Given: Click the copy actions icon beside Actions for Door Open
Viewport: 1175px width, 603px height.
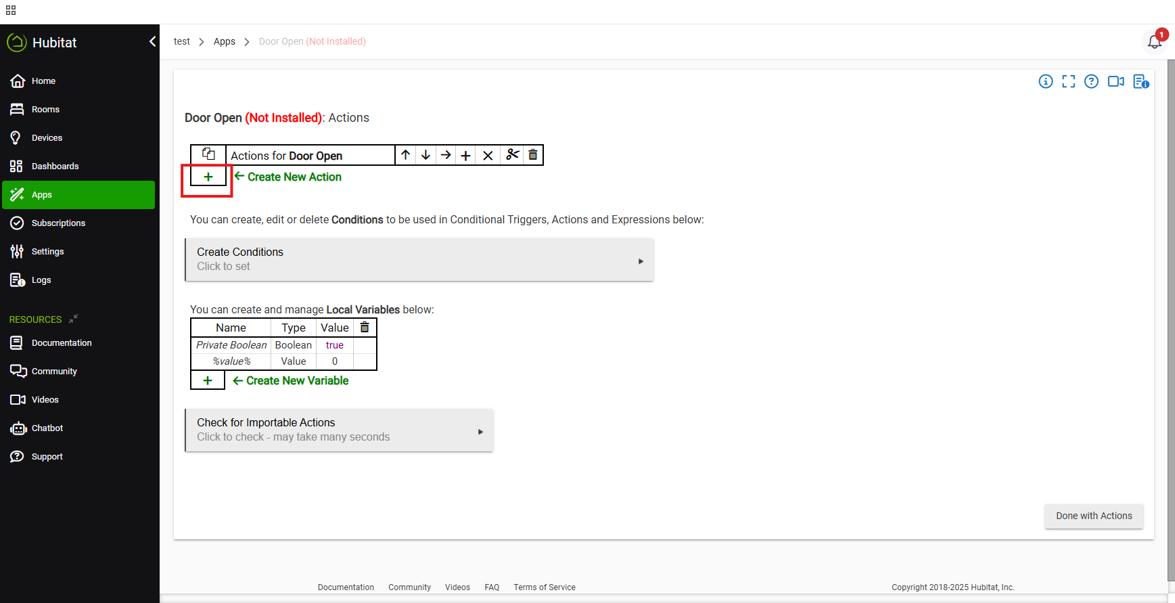Looking at the screenshot, I should tap(208, 154).
